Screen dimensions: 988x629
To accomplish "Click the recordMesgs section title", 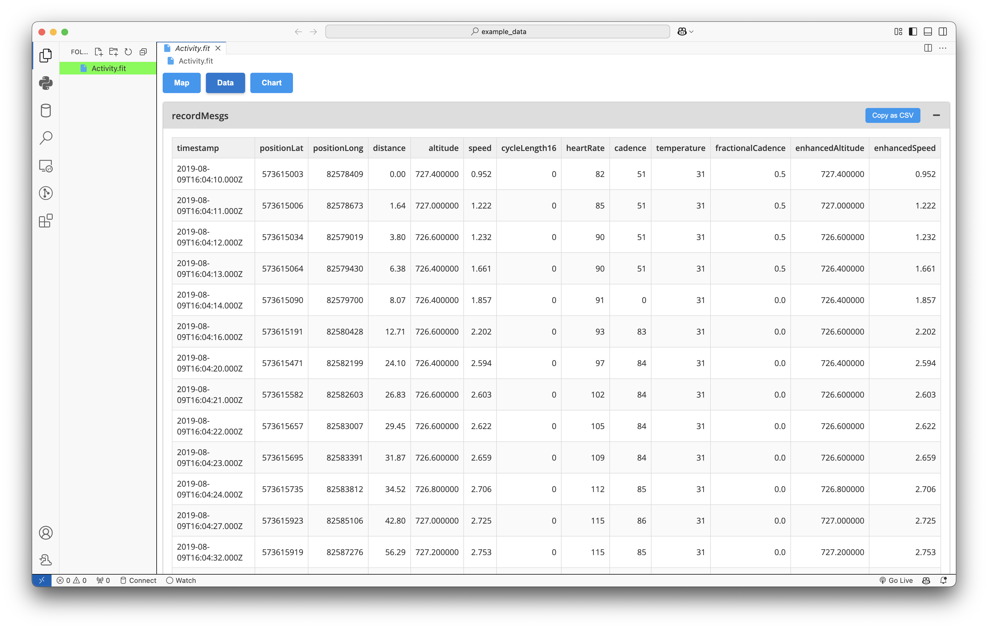I will point(200,116).
